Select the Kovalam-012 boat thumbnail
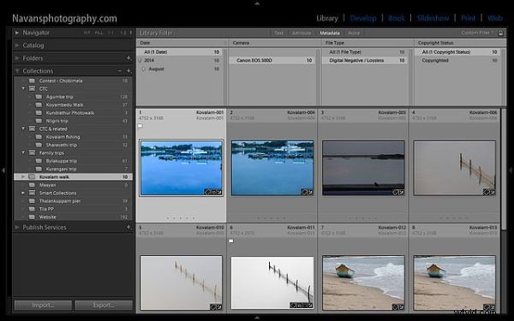The height and width of the screenshot is (321, 514). pos(363,282)
